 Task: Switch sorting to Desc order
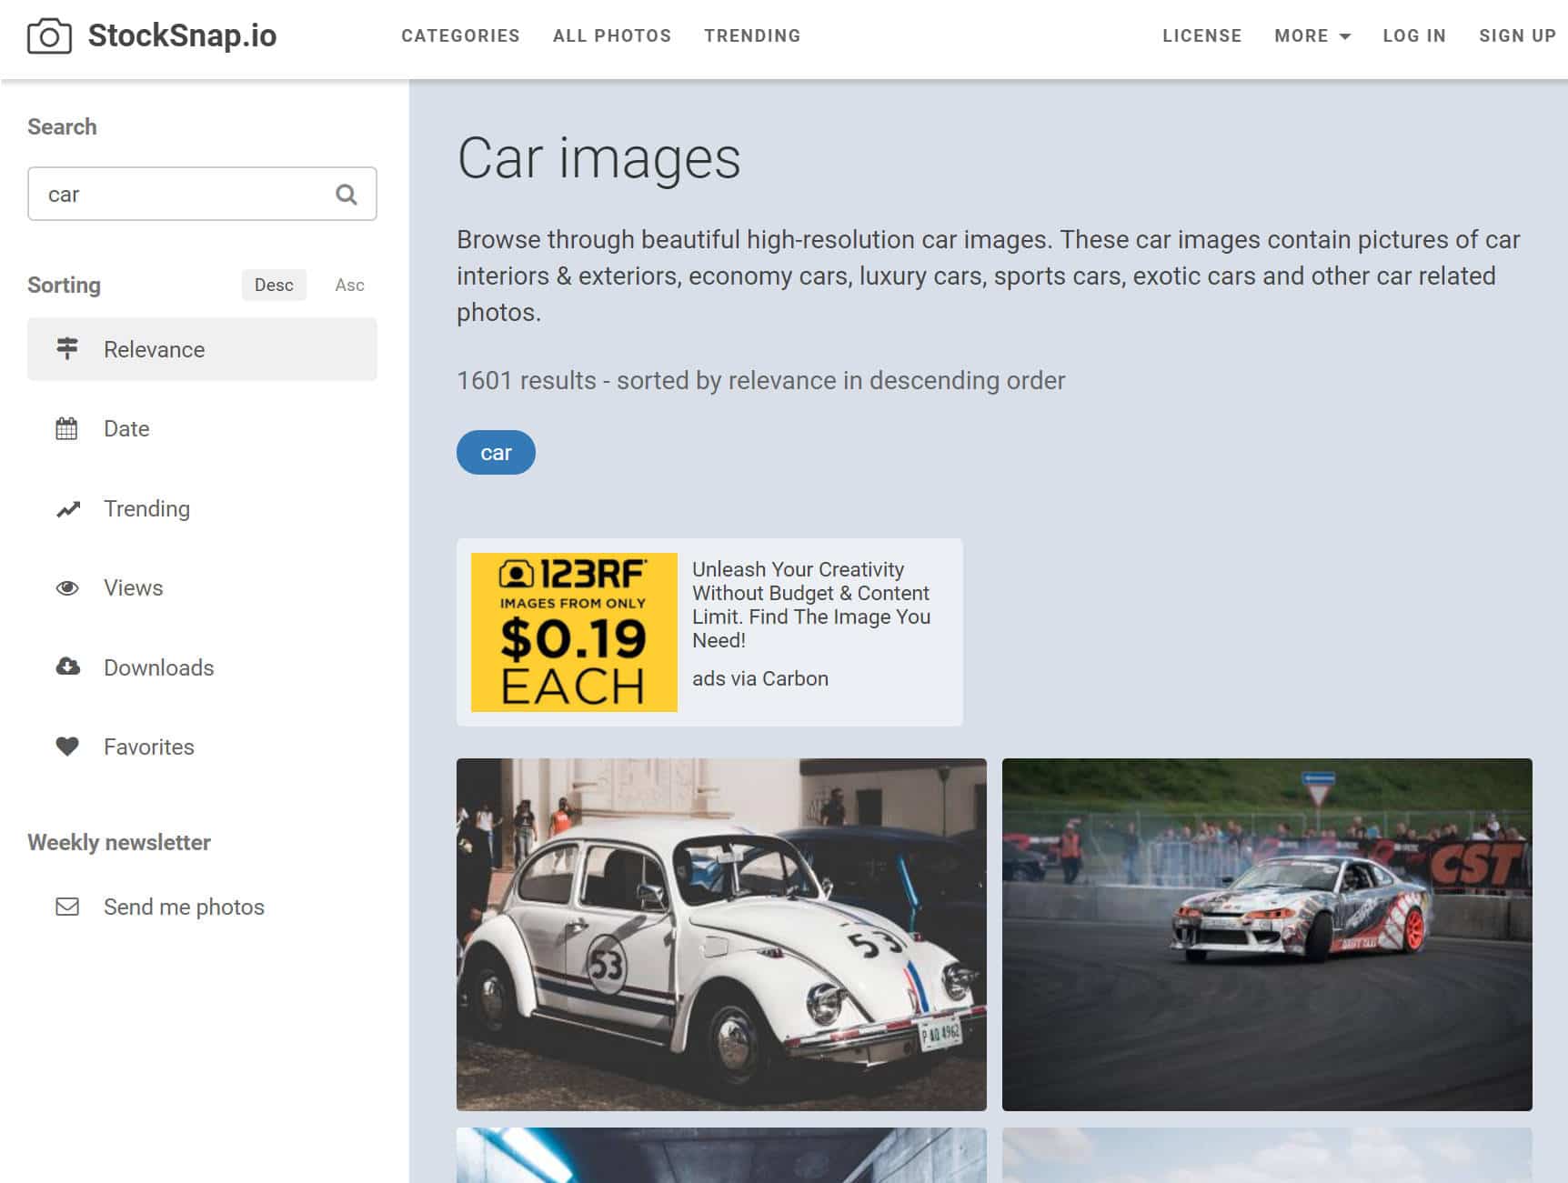coord(274,286)
